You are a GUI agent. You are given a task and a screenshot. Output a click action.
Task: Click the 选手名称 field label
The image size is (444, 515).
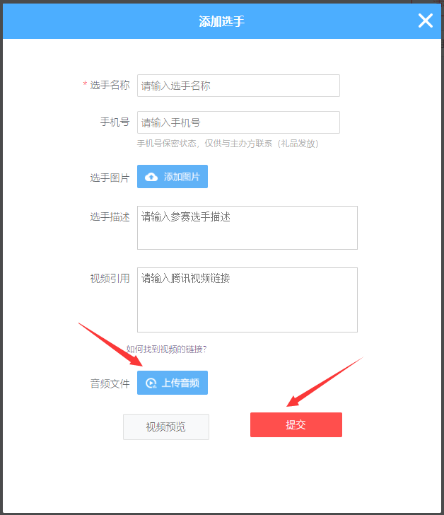click(x=110, y=86)
